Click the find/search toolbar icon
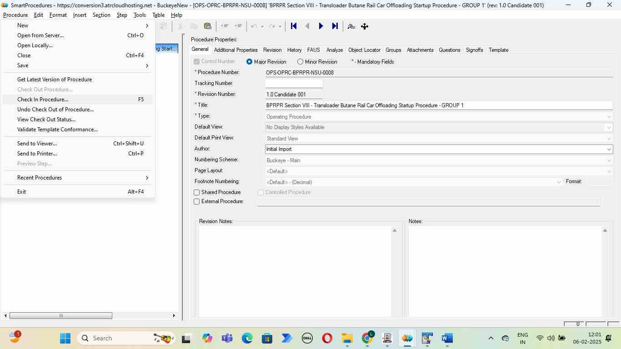 click(351, 26)
